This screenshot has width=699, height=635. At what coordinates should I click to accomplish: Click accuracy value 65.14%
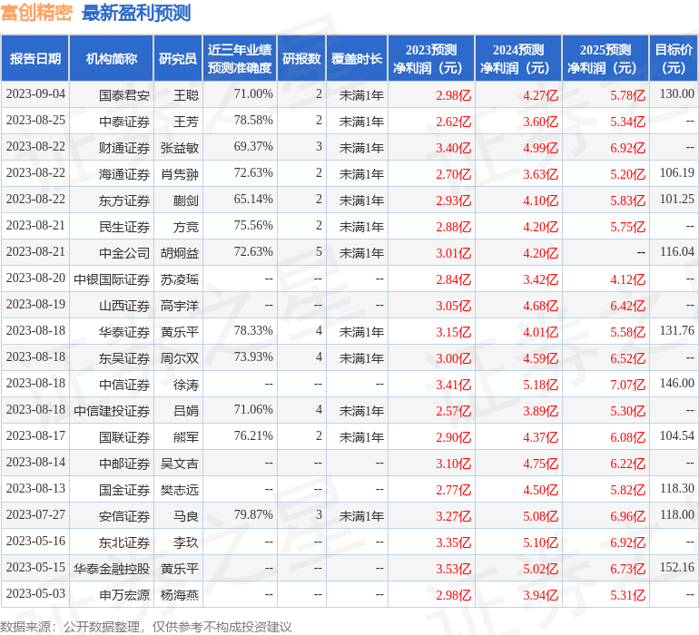coord(253,200)
